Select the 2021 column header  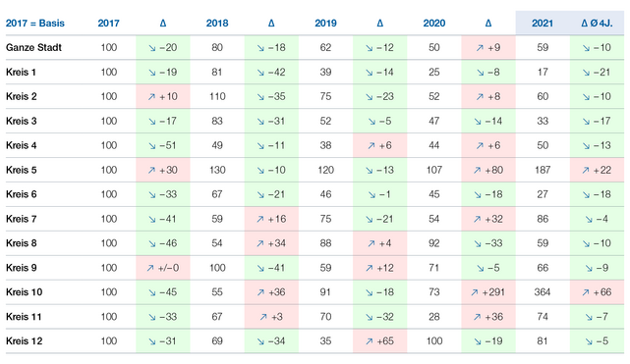543,24
